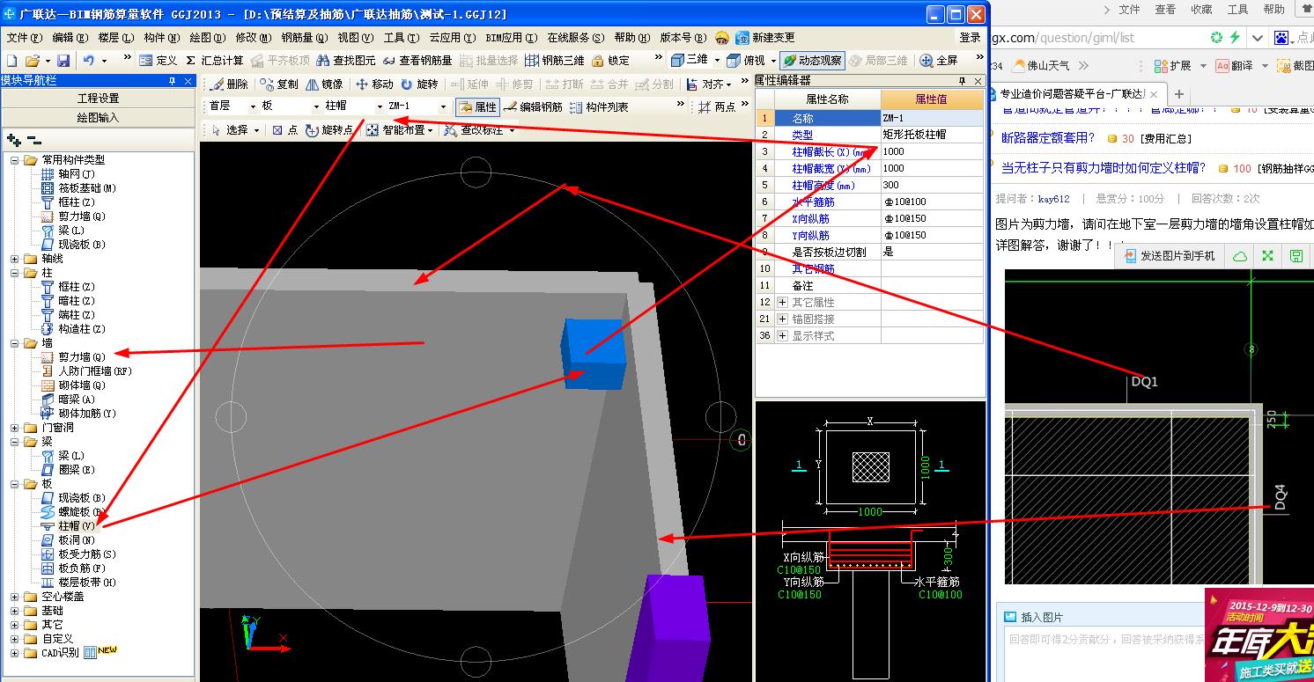1314x682 pixels.
Task: Create a new project file
Action: click(x=11, y=61)
